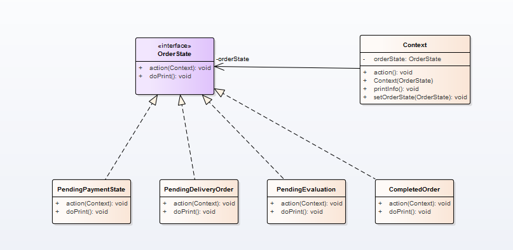Click Context(OrderState) constructor entry
The width and height of the screenshot is (513, 250).
click(x=403, y=81)
